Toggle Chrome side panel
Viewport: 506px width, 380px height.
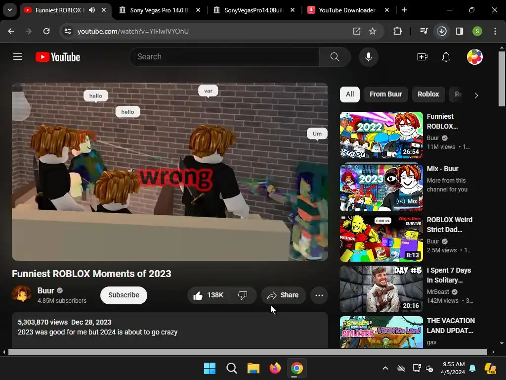(x=459, y=31)
